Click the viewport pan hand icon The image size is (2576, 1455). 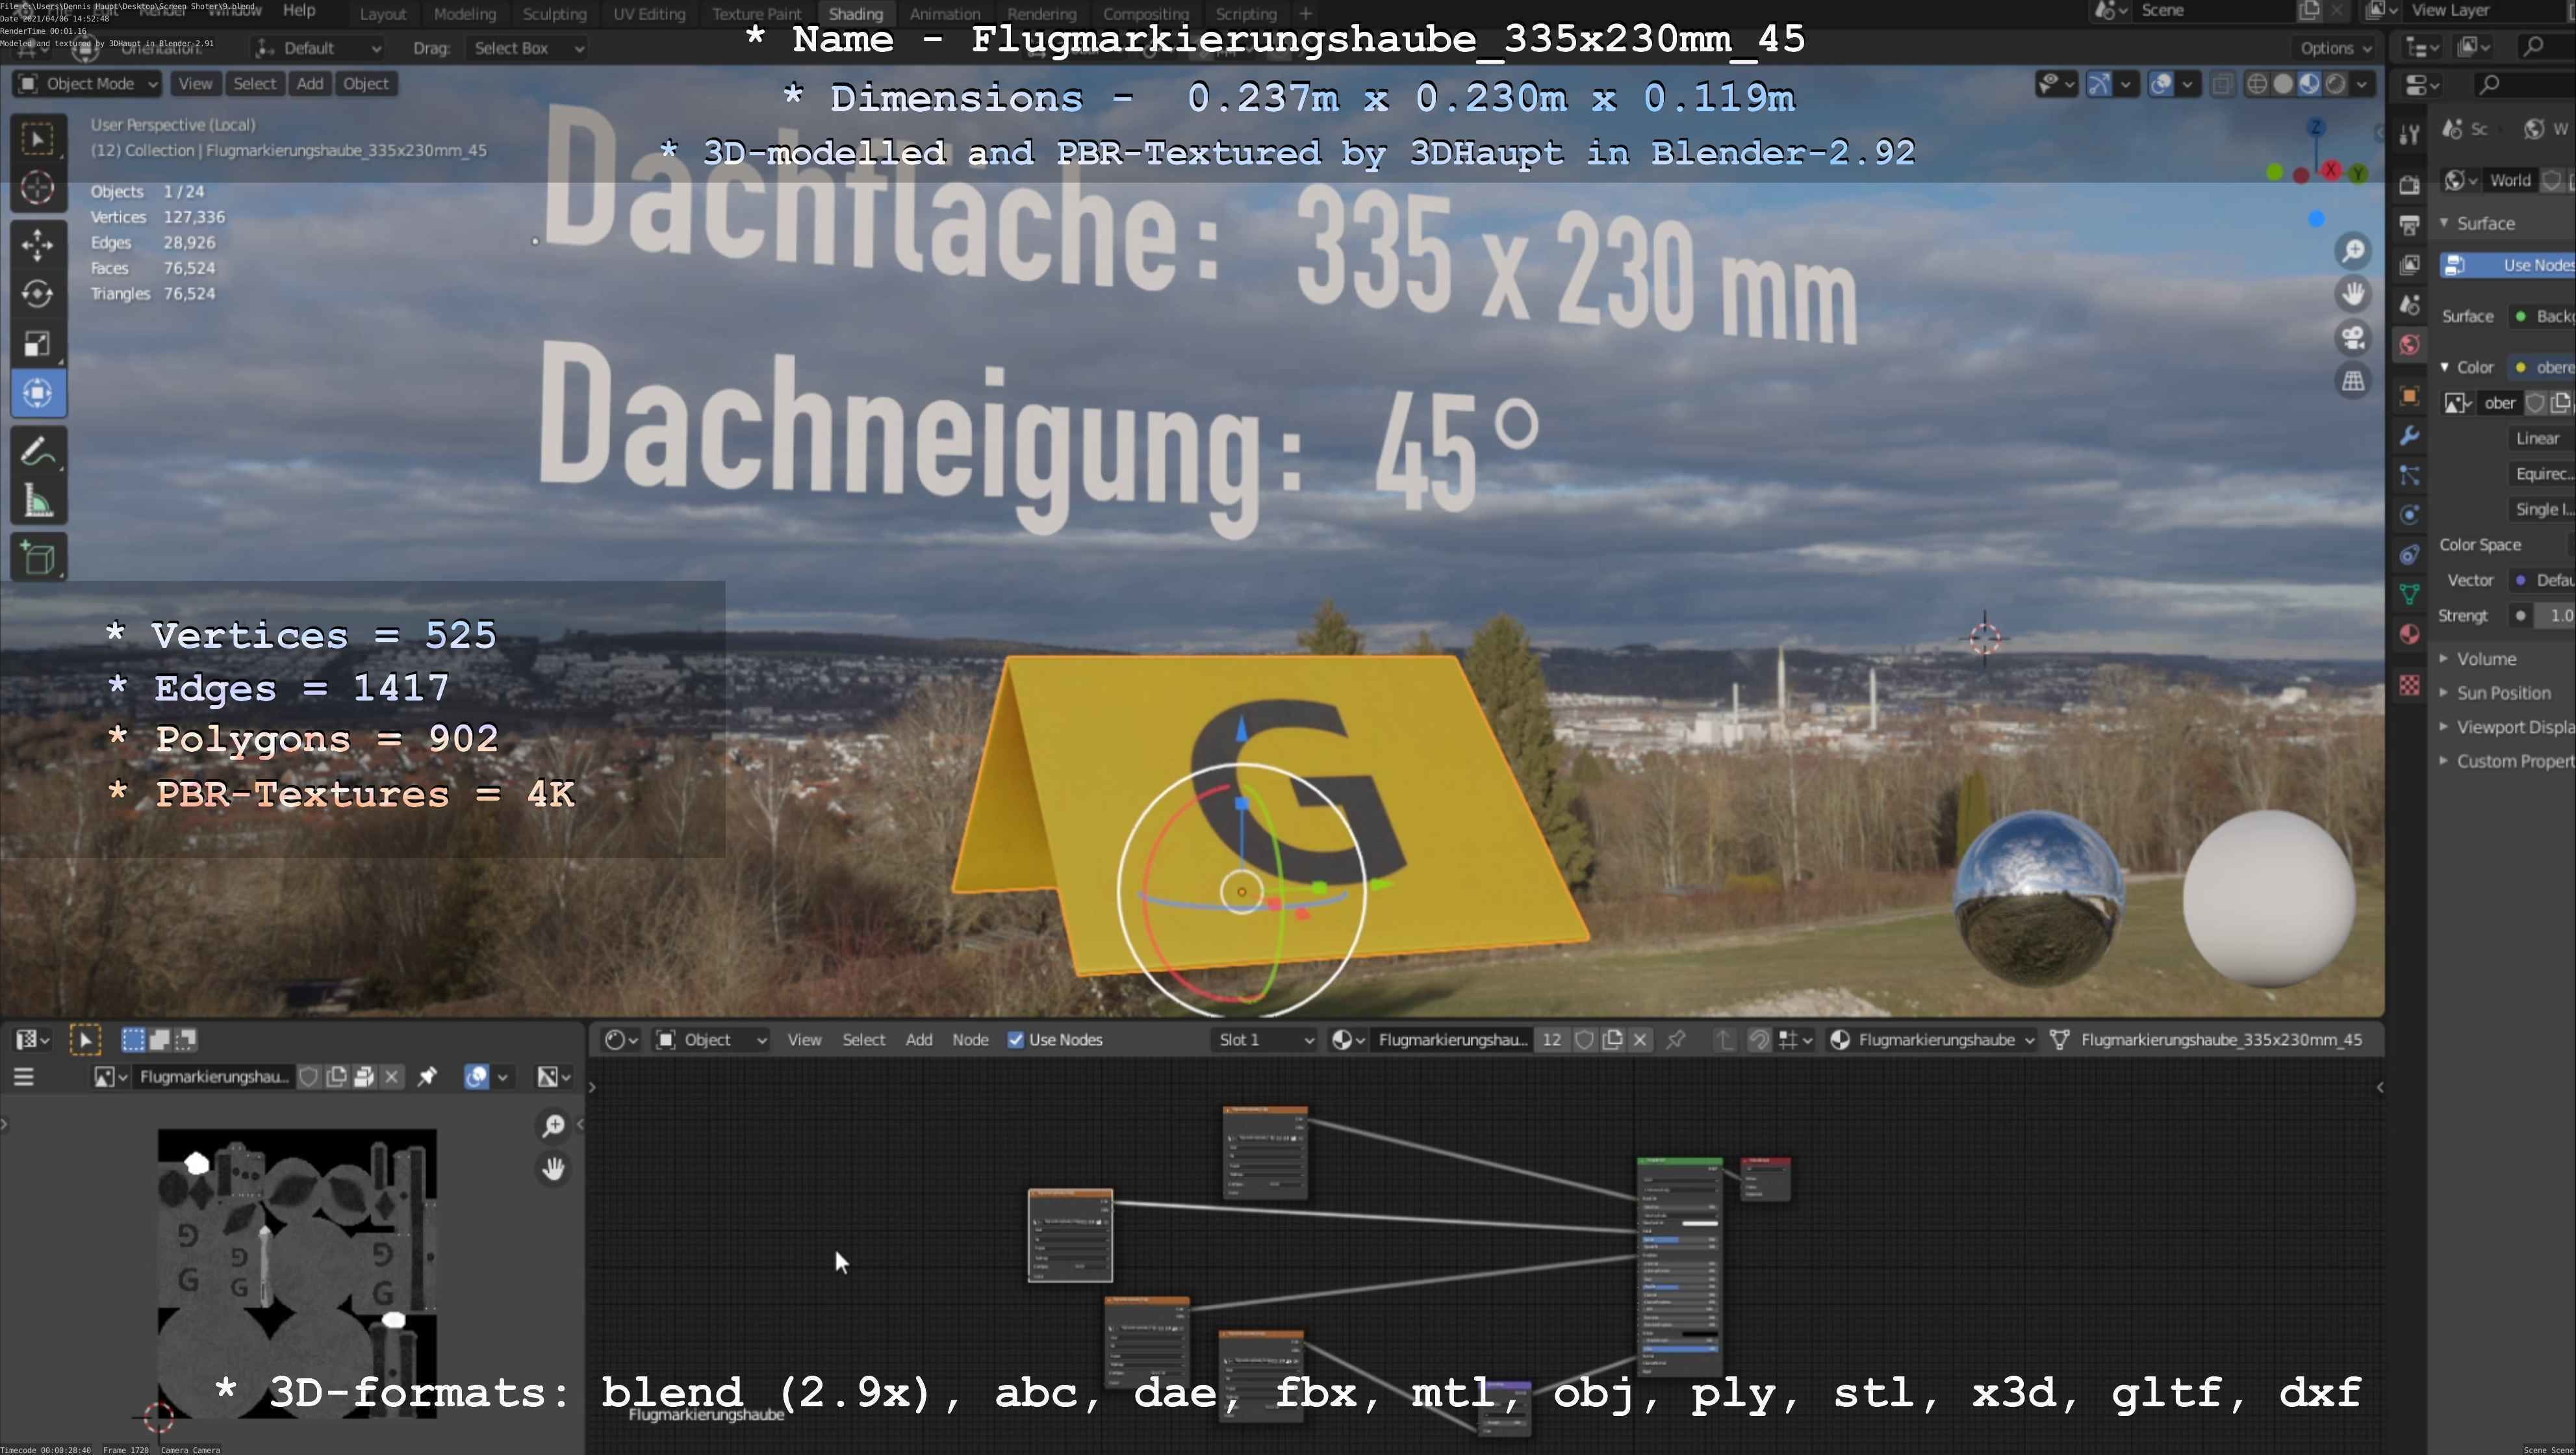pos(2354,294)
